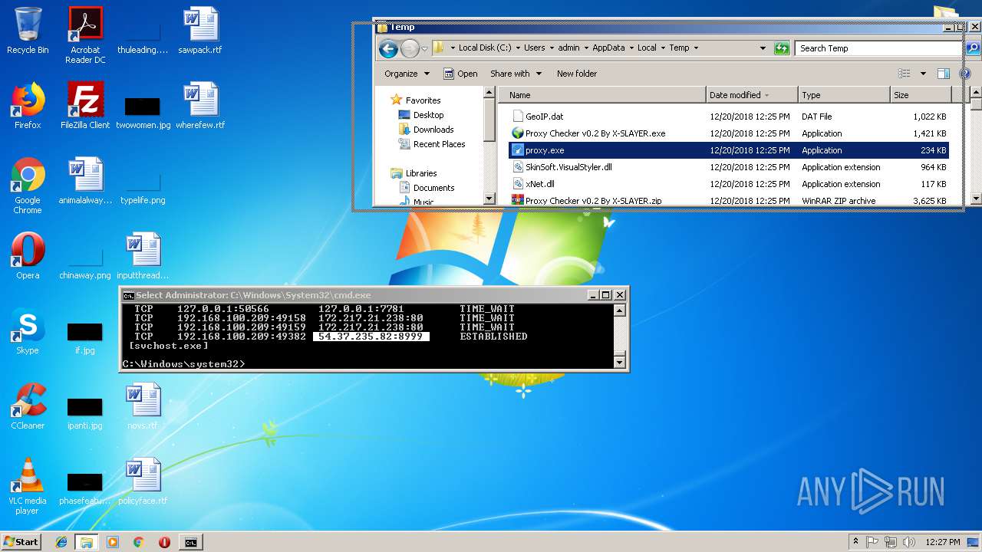The width and height of the screenshot is (982, 552).
Task: Click cmd window vertical scrollbar down arrow
Action: click(x=621, y=362)
